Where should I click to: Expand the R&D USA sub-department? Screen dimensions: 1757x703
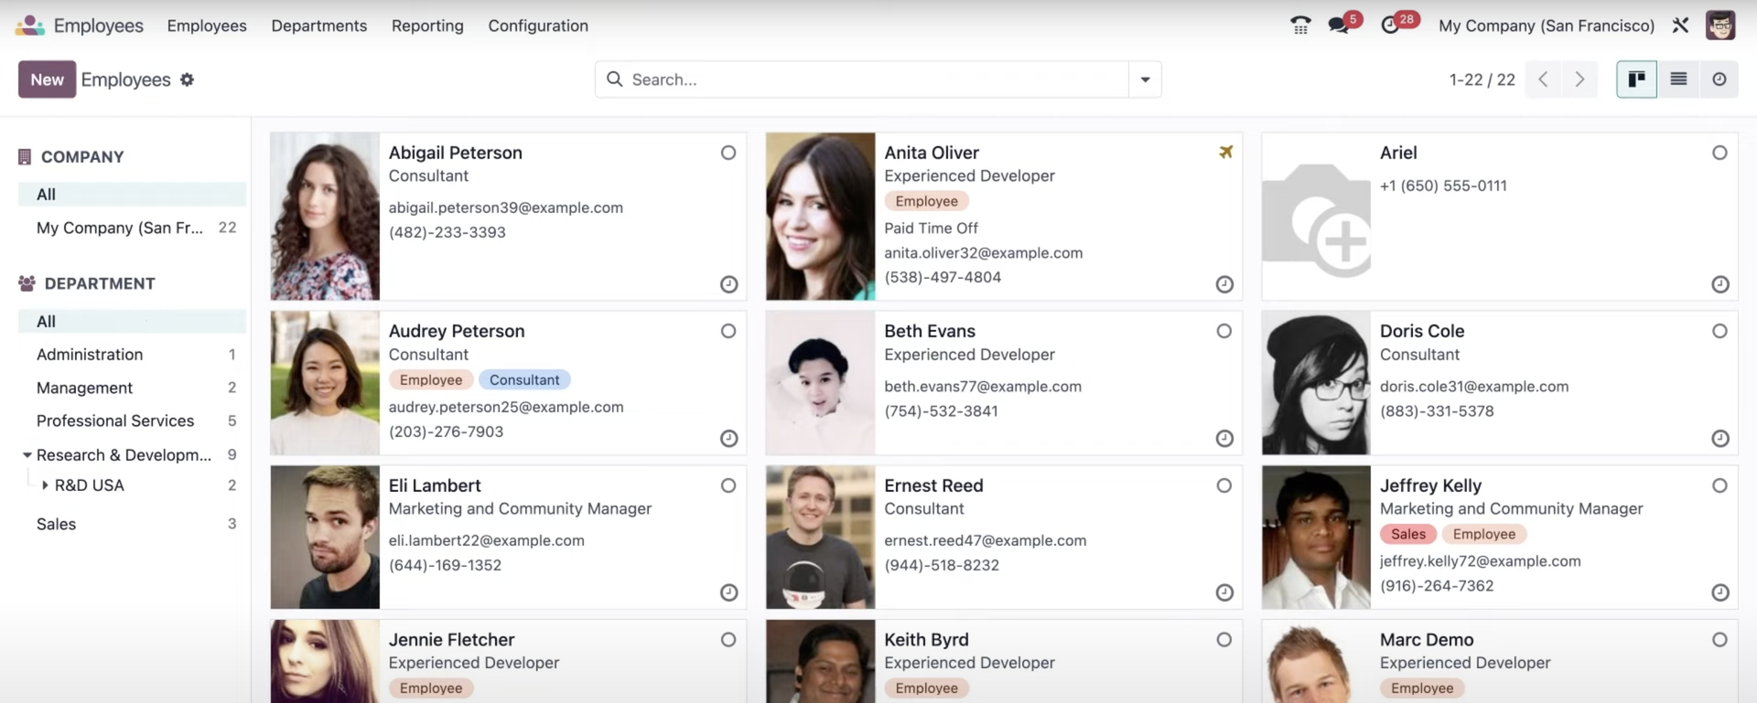(x=45, y=485)
